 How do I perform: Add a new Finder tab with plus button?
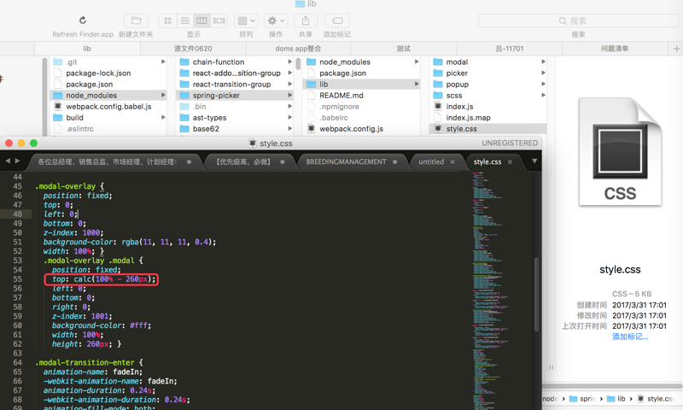(676, 49)
